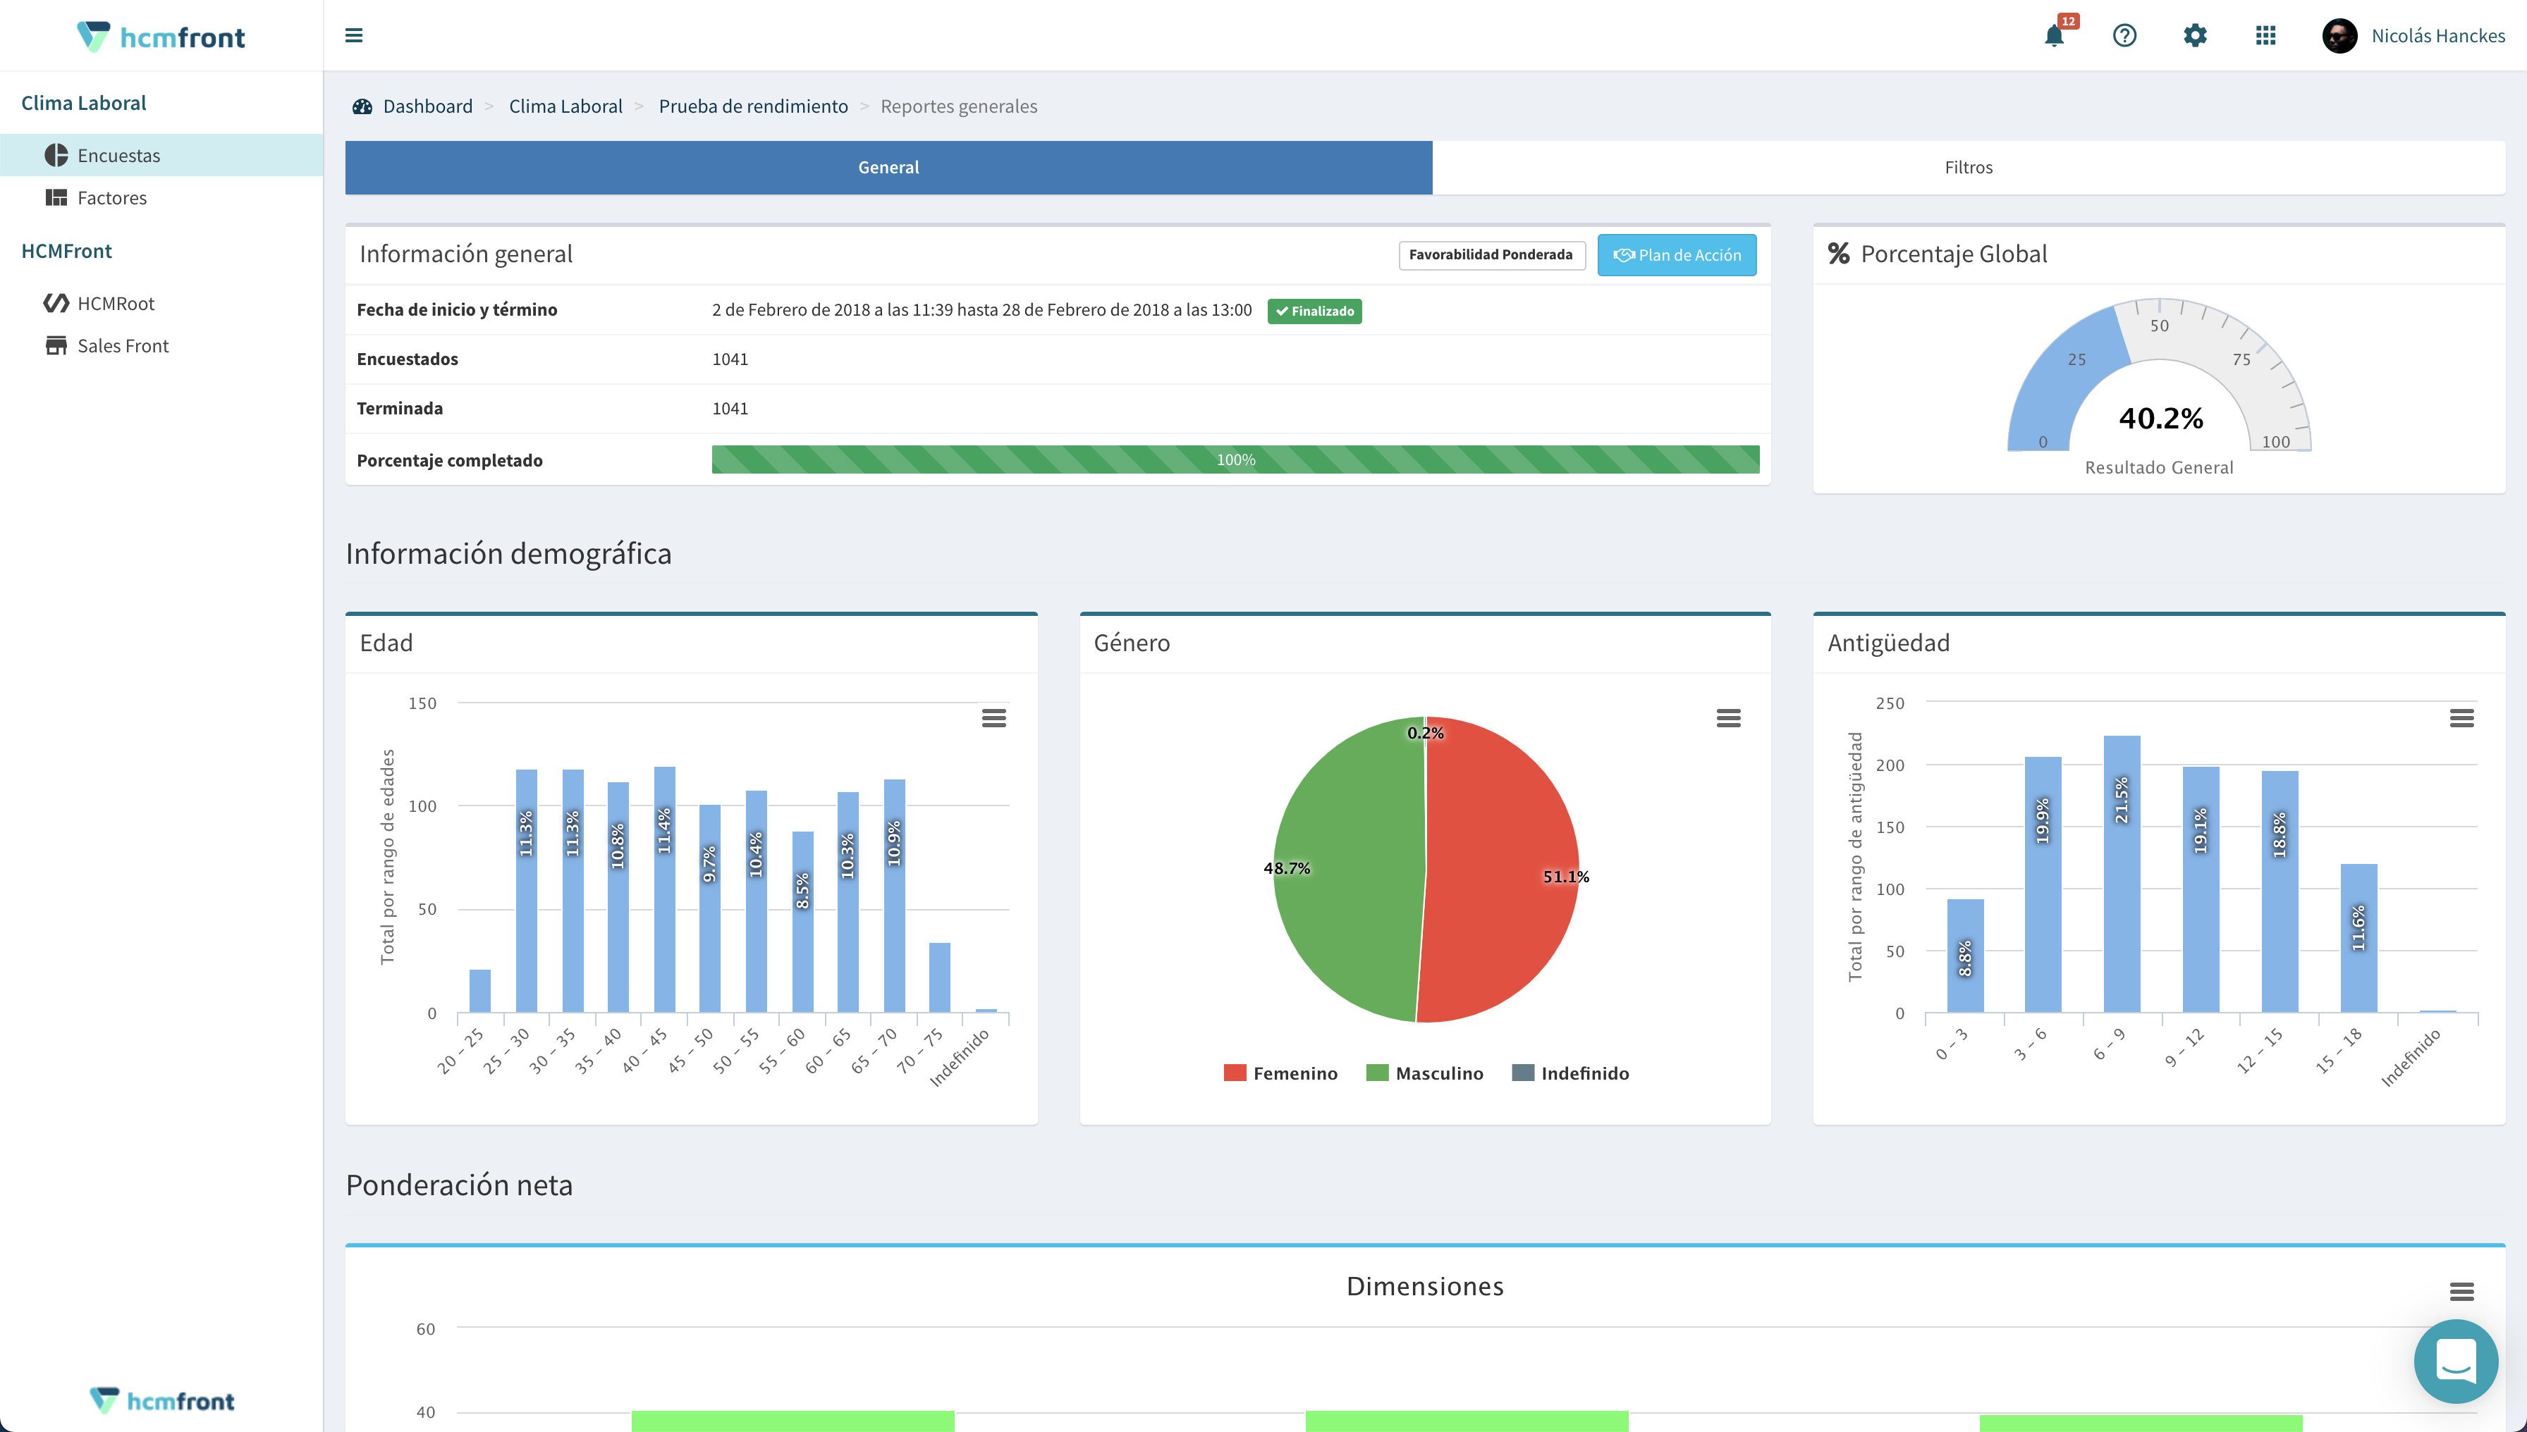Select the General tab
This screenshot has height=1432, width=2527.
click(x=888, y=167)
